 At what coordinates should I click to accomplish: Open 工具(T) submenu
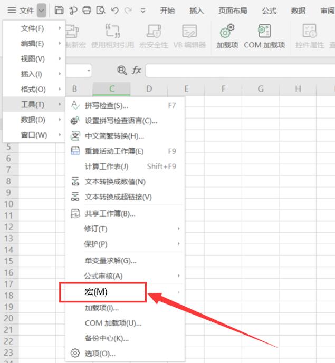[x=34, y=105]
